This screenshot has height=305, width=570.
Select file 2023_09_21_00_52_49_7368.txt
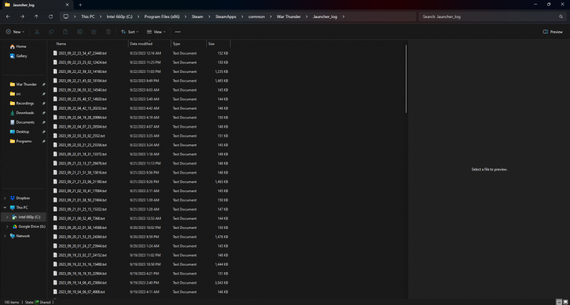pos(141,219)
